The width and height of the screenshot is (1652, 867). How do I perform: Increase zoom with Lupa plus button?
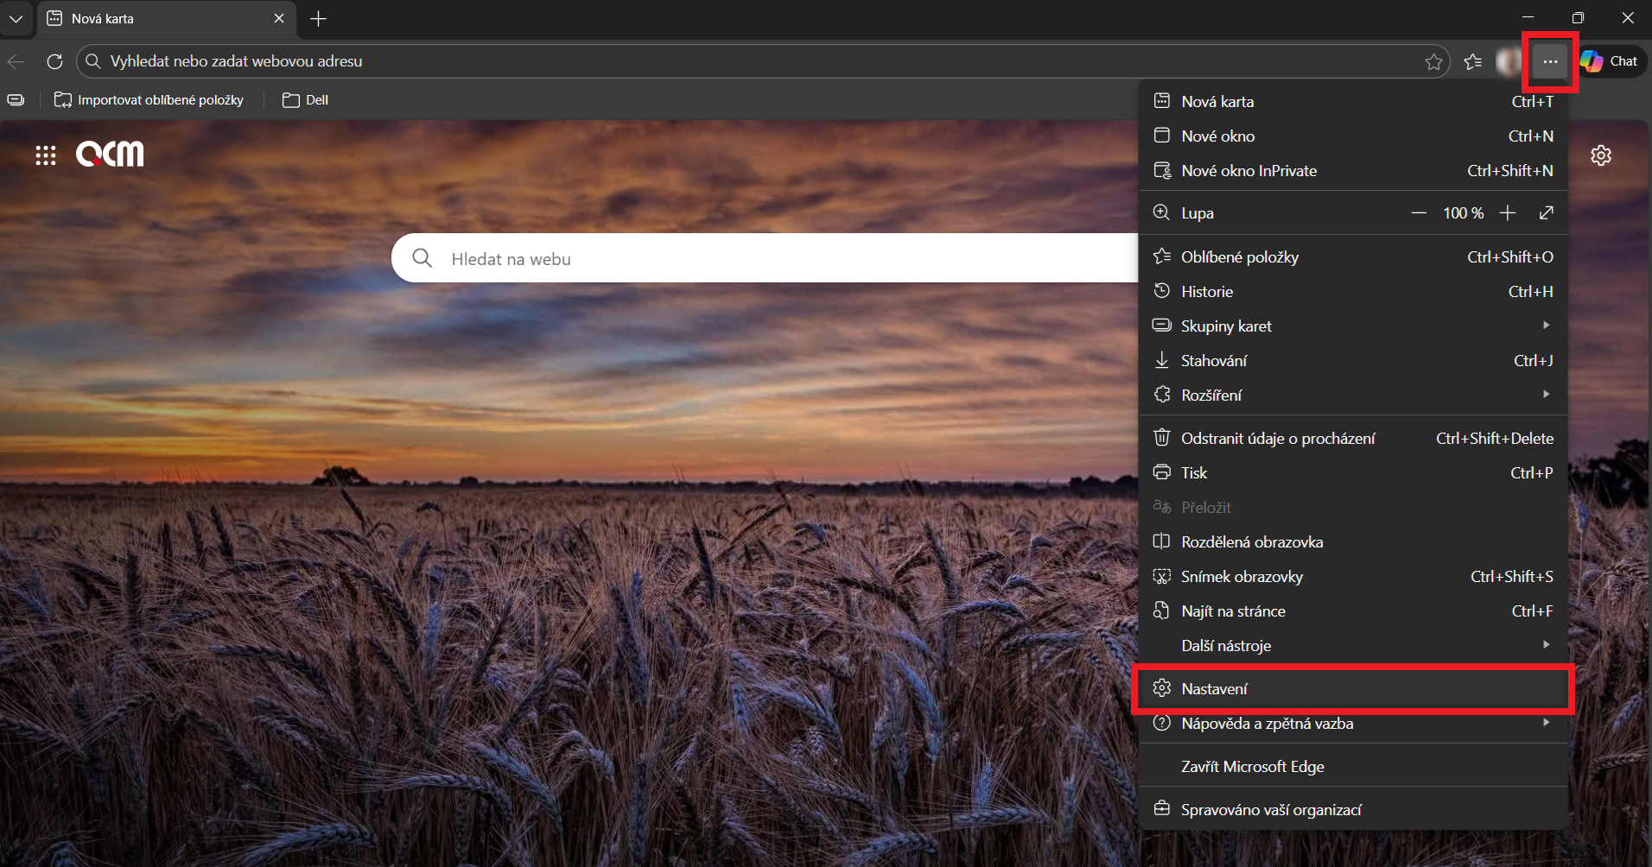(x=1508, y=212)
